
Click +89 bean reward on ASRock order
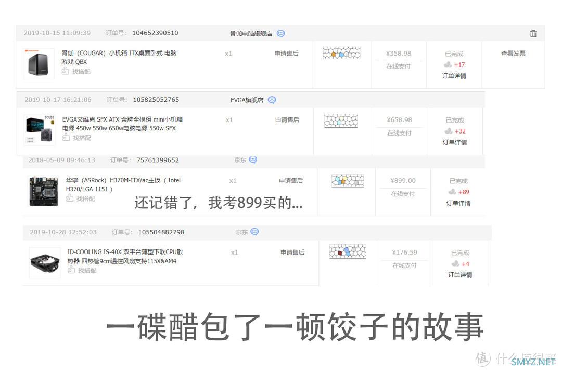(464, 192)
